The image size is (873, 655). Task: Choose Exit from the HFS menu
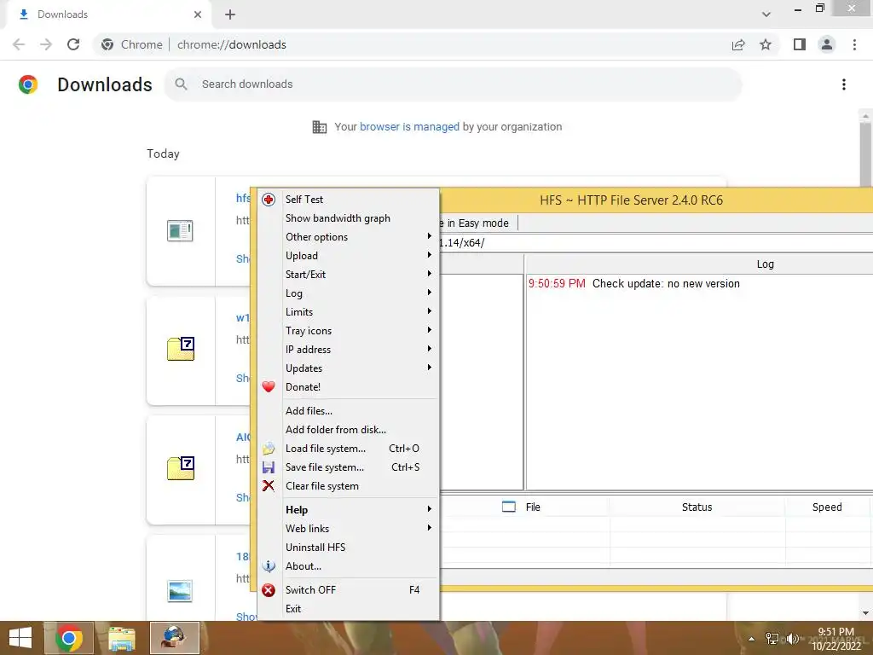349,609
